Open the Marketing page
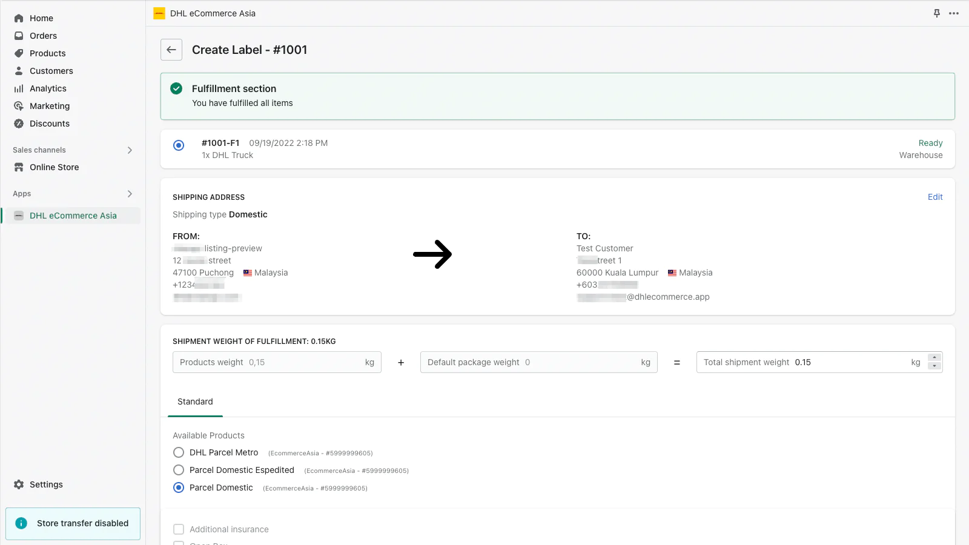The image size is (969, 545). click(x=50, y=106)
